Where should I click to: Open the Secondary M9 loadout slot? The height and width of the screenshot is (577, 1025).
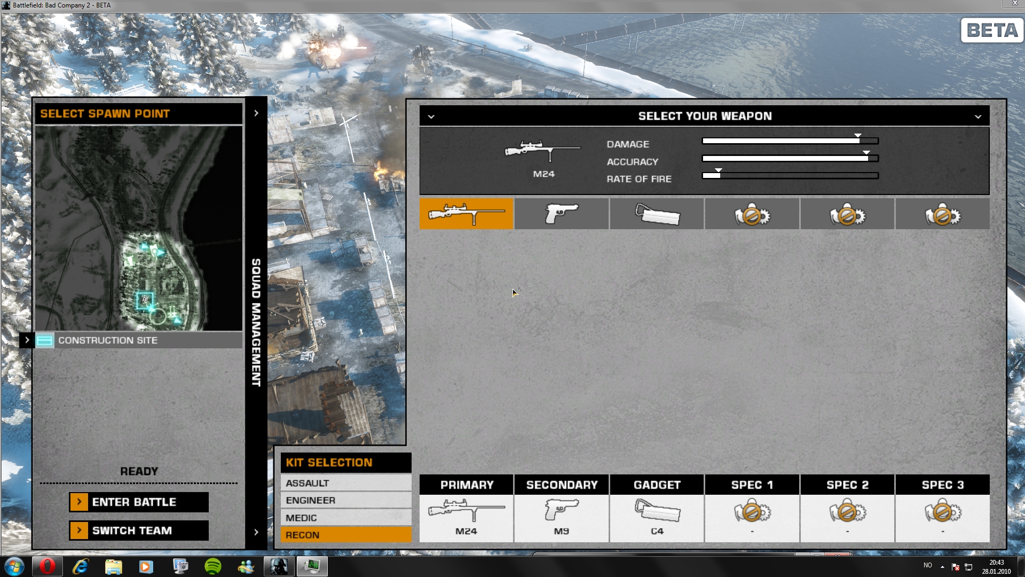pyautogui.click(x=561, y=518)
